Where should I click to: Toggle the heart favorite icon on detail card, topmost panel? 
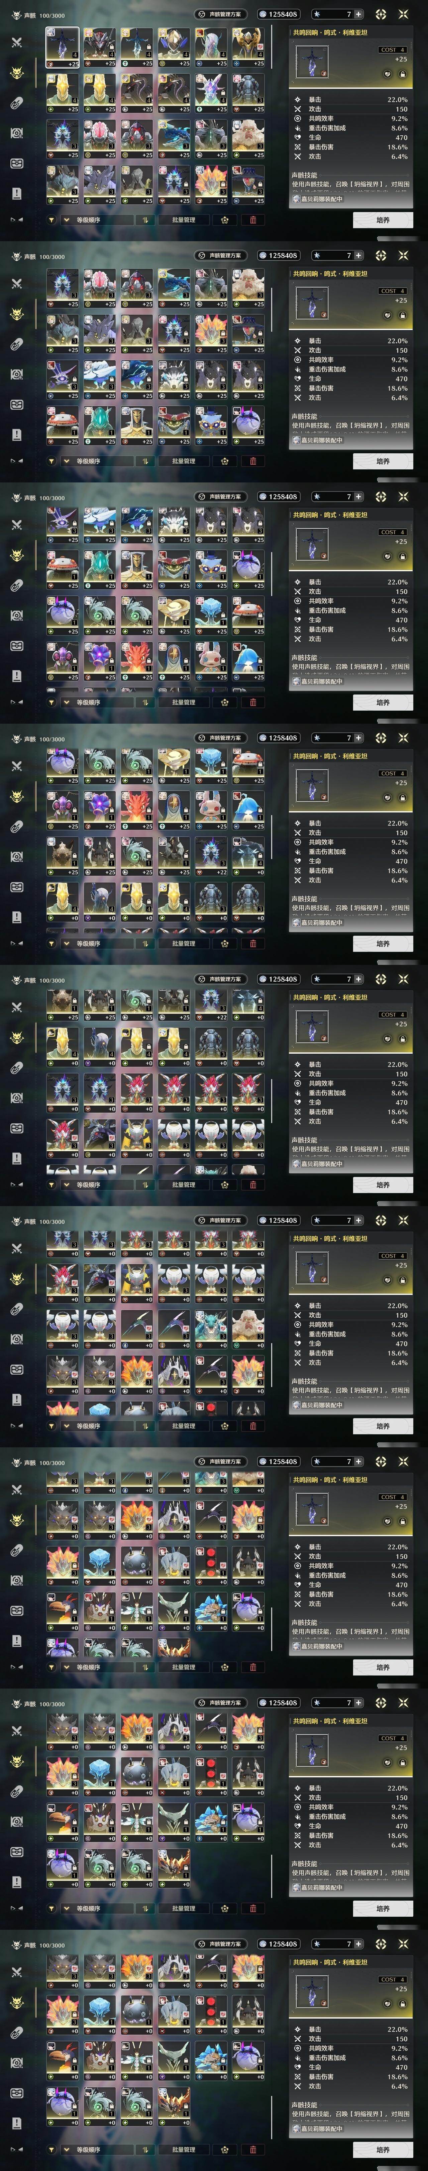[388, 74]
